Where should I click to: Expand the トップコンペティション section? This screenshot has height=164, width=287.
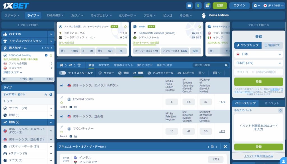pyautogui.click(x=51, y=41)
